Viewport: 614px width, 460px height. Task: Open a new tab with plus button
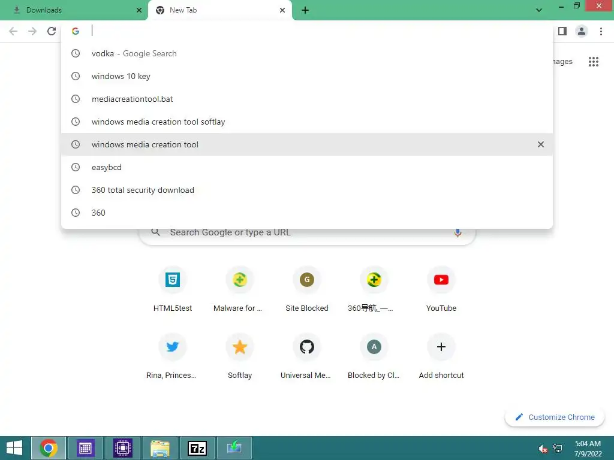pyautogui.click(x=305, y=10)
